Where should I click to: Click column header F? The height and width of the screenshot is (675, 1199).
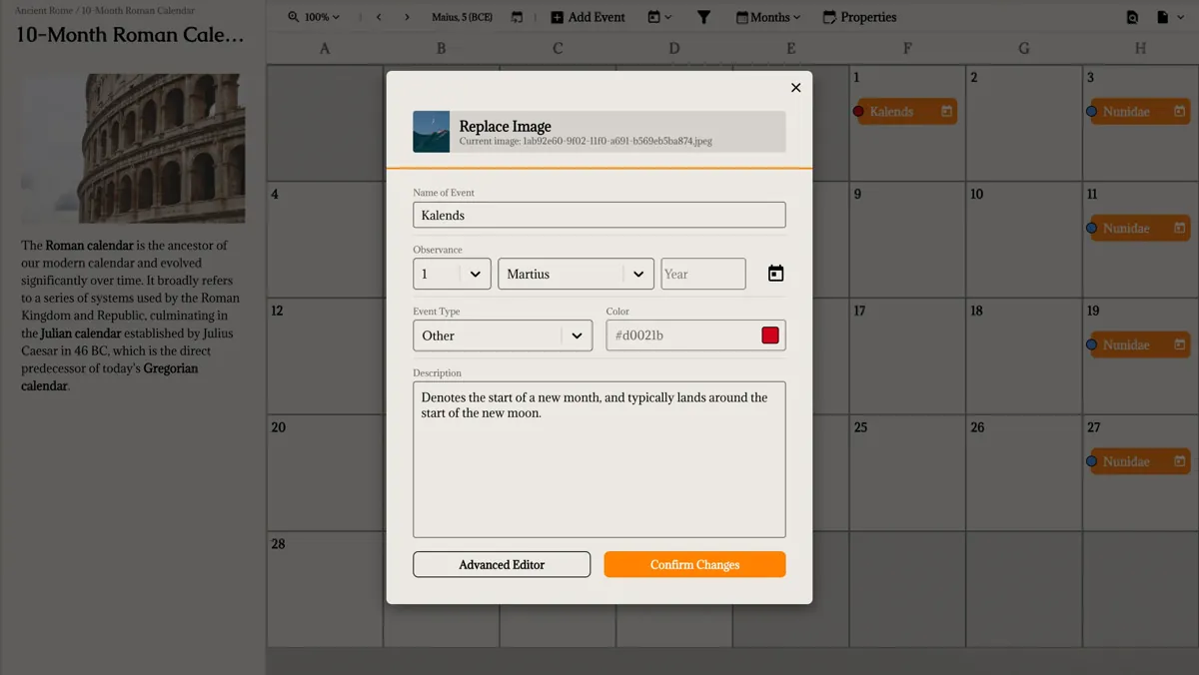(x=907, y=48)
